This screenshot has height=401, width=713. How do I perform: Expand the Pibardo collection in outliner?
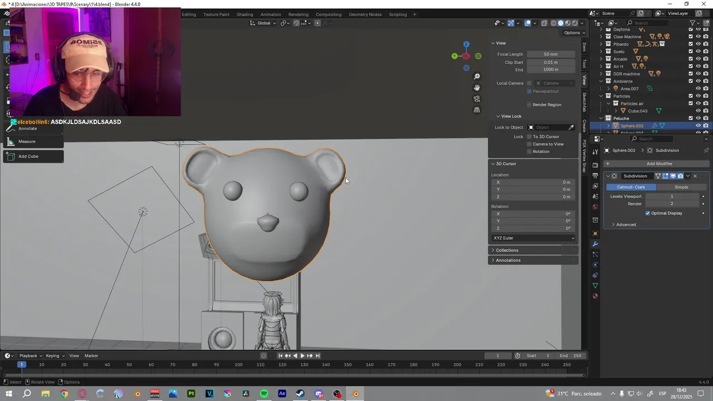pyautogui.click(x=601, y=44)
